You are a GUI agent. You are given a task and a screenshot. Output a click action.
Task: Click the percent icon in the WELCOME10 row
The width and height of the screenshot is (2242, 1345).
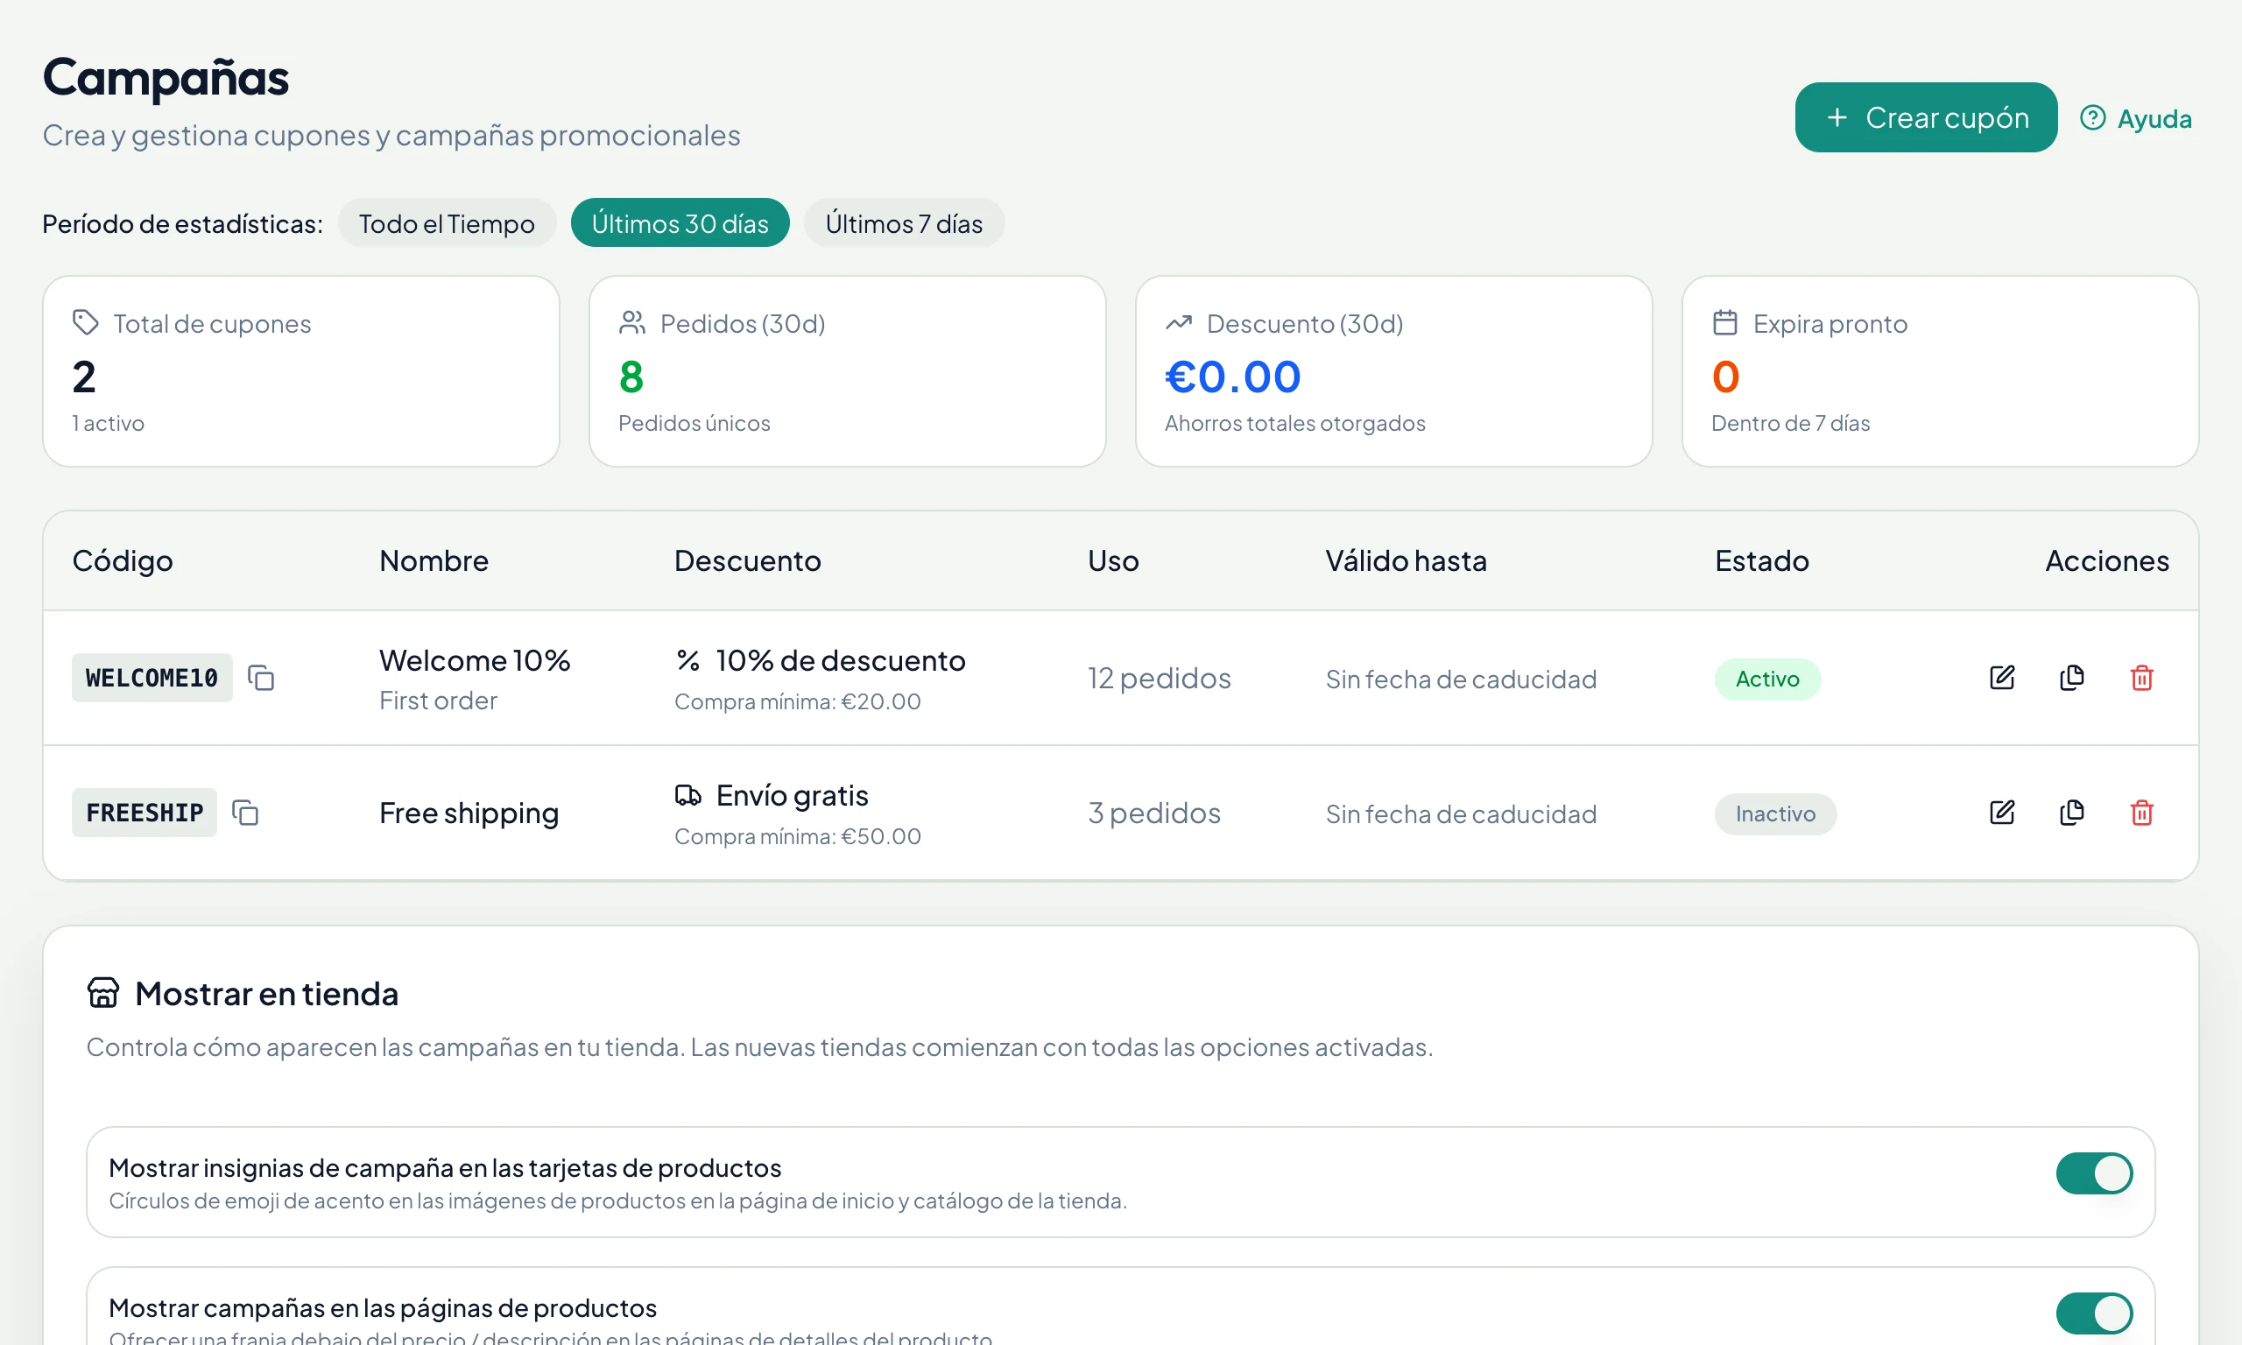click(687, 661)
